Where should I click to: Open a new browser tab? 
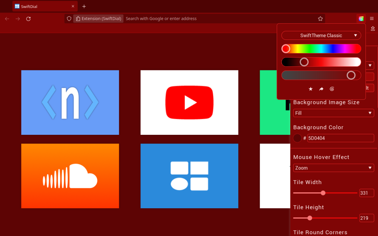[84, 7]
